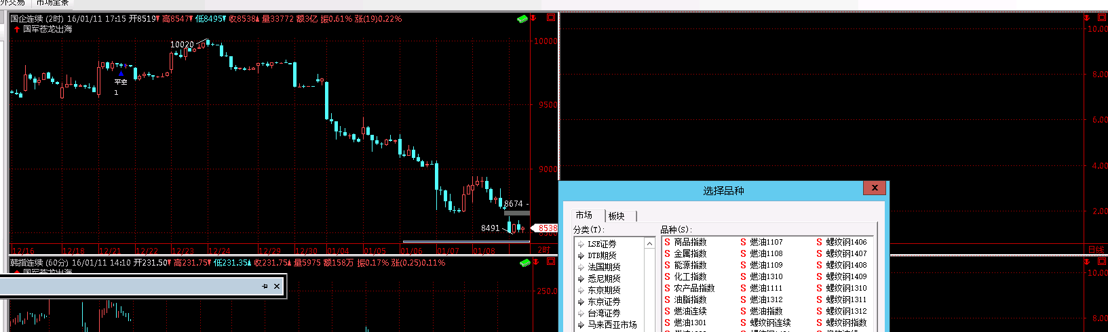Select 螺纹钢连续 in the 品种 list
This screenshot has height=332, width=1108.
click(770, 323)
